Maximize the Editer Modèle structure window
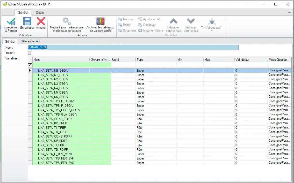 pyautogui.click(x=276, y=4)
